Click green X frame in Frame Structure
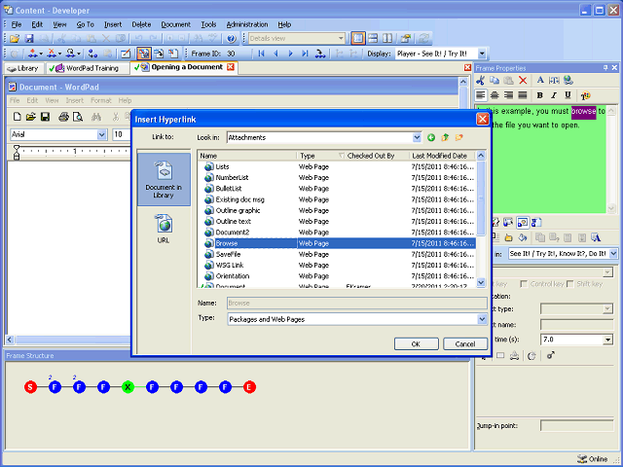The width and height of the screenshot is (623, 467). pos(128,387)
